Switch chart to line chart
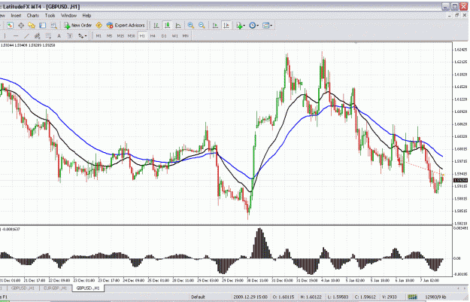Viewport: 470px width, 302px height. pyautogui.click(x=178, y=26)
